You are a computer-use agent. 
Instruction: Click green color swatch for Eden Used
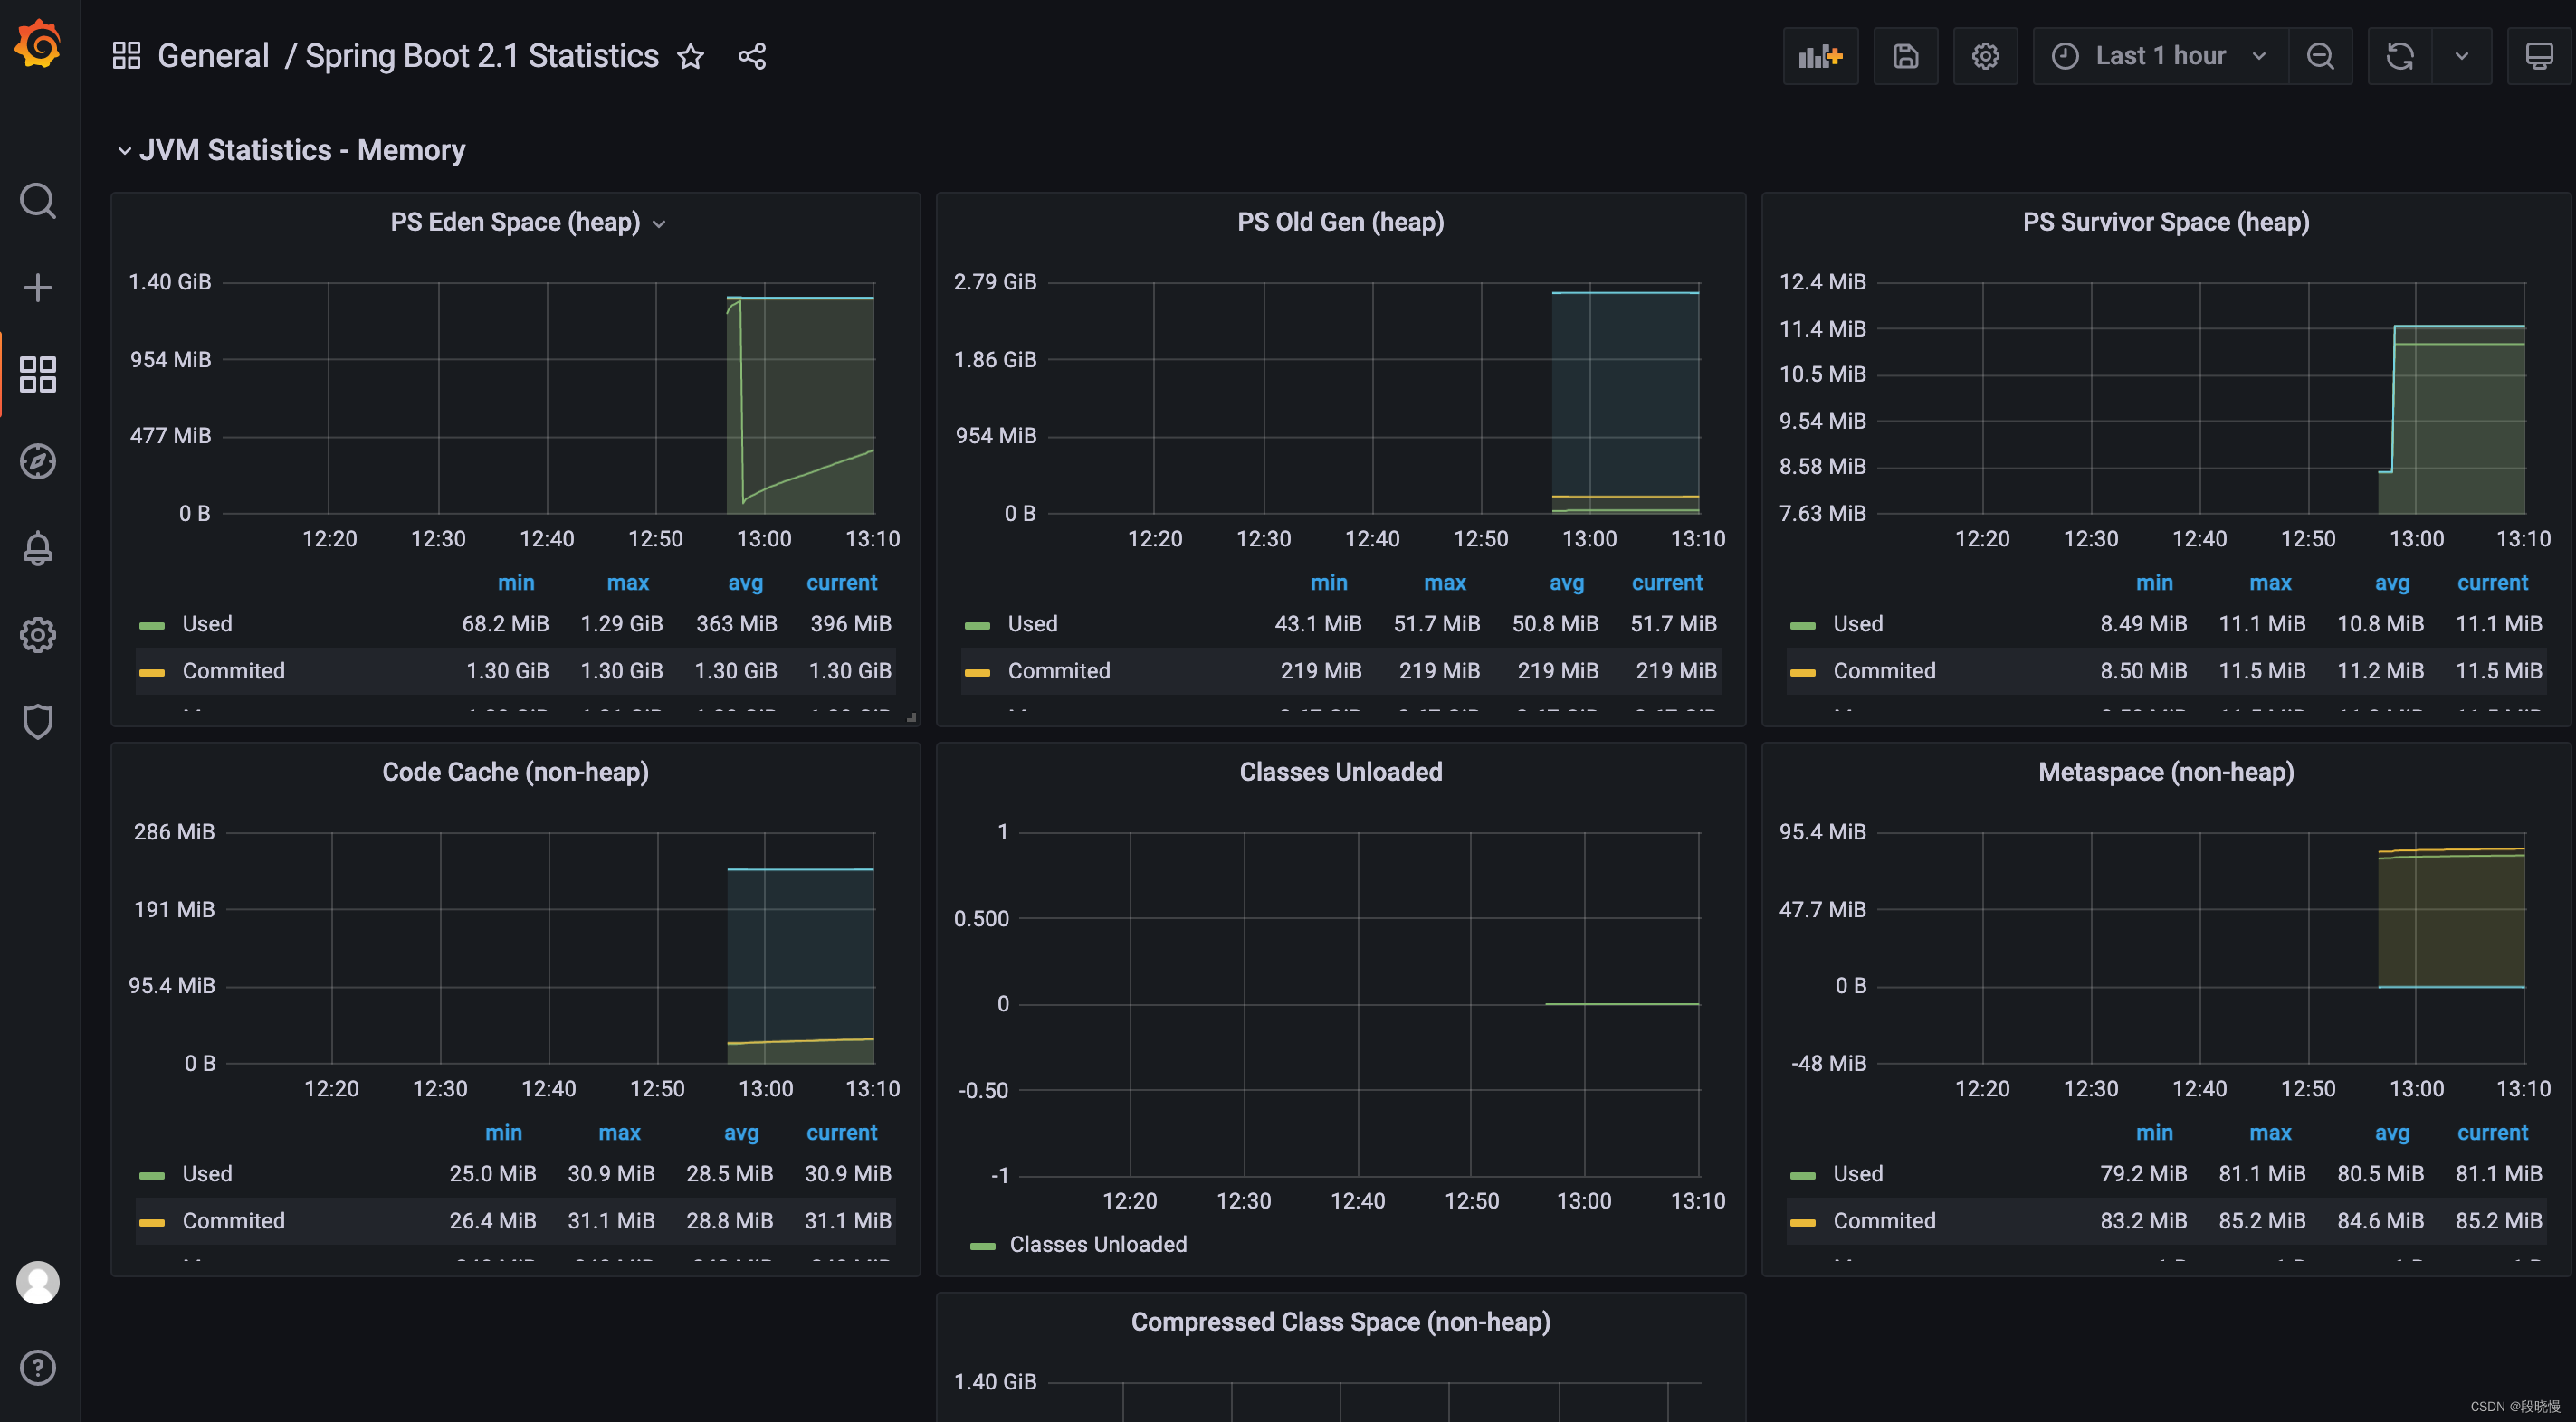click(x=152, y=626)
